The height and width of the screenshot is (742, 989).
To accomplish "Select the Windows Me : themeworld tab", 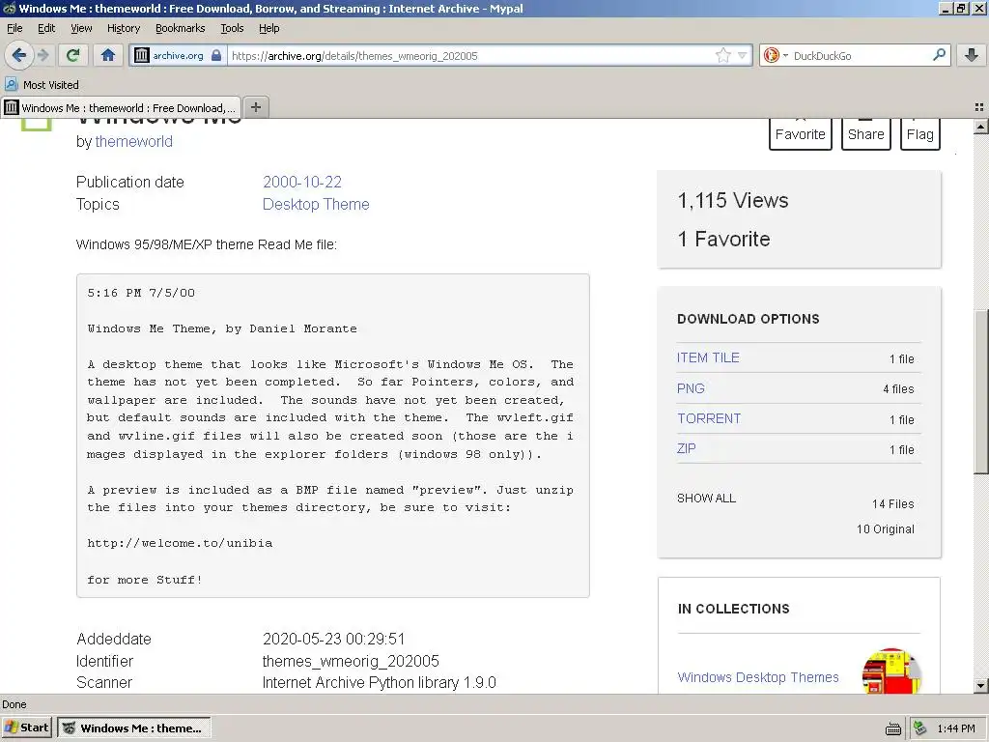I will tap(121, 107).
